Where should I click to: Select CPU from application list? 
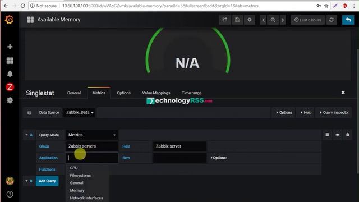pos(73,168)
